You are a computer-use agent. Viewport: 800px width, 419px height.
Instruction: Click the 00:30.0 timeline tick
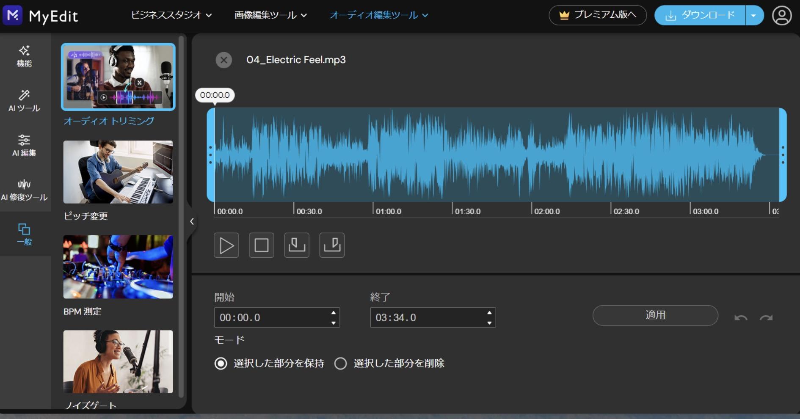point(309,211)
